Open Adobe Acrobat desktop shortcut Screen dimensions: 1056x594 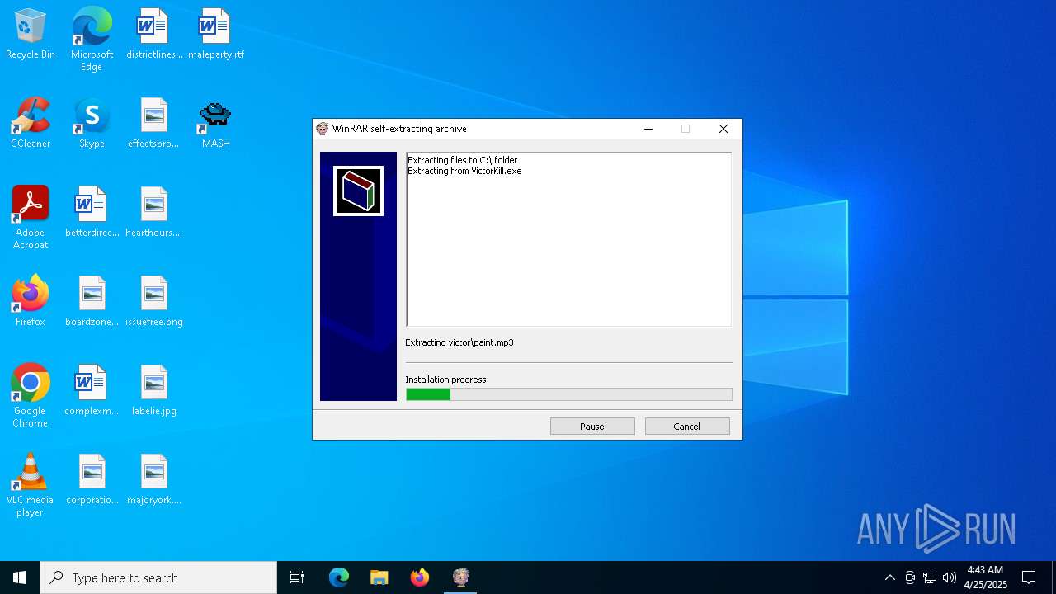[31, 218]
